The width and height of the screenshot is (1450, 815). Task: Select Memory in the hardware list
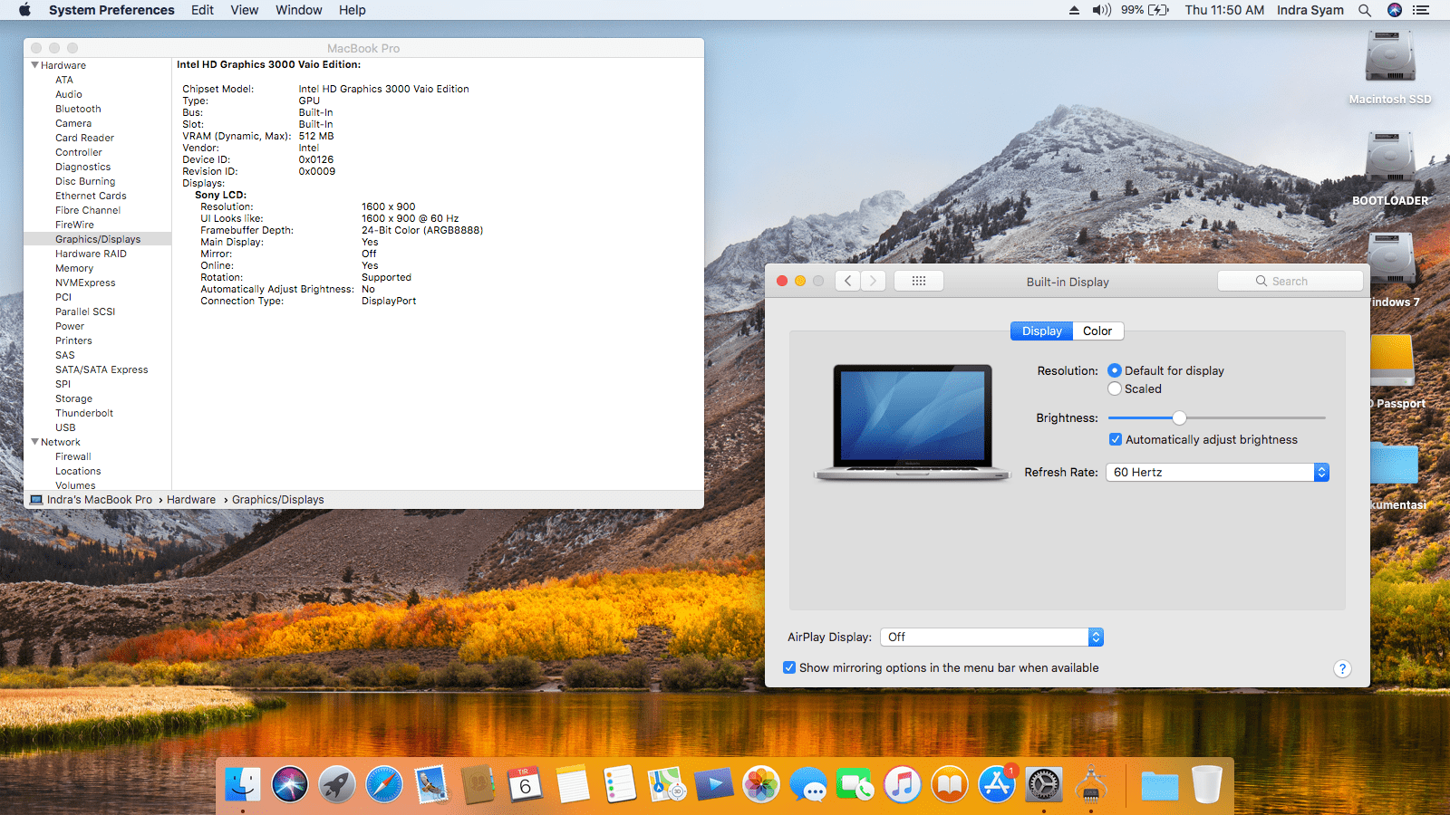click(x=74, y=268)
